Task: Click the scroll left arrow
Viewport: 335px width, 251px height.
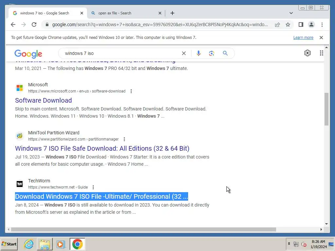Action: click(x=8, y=229)
